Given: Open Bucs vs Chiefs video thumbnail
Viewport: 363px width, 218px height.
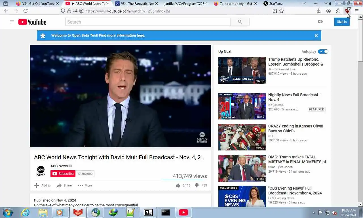Looking at the screenshot, I should pos(242,137).
